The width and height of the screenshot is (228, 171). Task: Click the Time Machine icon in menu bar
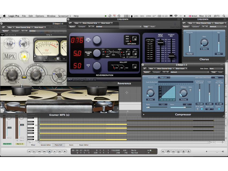(119, 16)
